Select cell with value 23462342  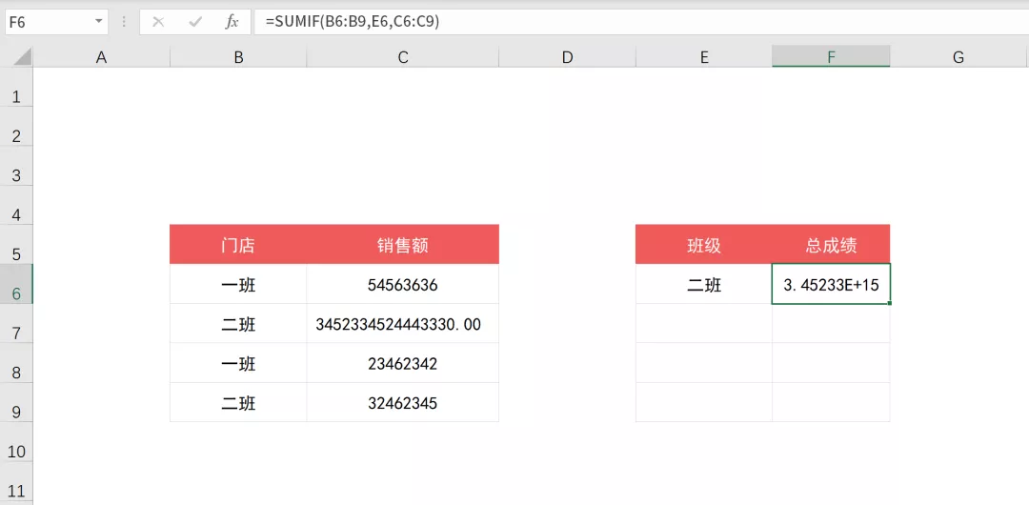click(x=403, y=362)
